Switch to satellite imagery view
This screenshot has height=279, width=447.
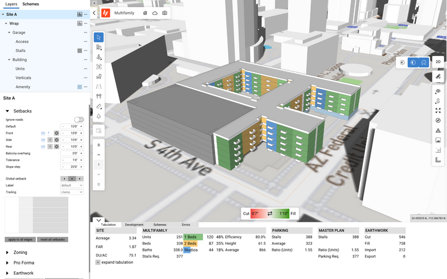click(439, 76)
